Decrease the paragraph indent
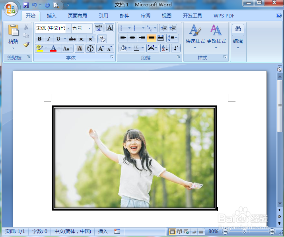This screenshot has width=284, height=237. coord(164,28)
